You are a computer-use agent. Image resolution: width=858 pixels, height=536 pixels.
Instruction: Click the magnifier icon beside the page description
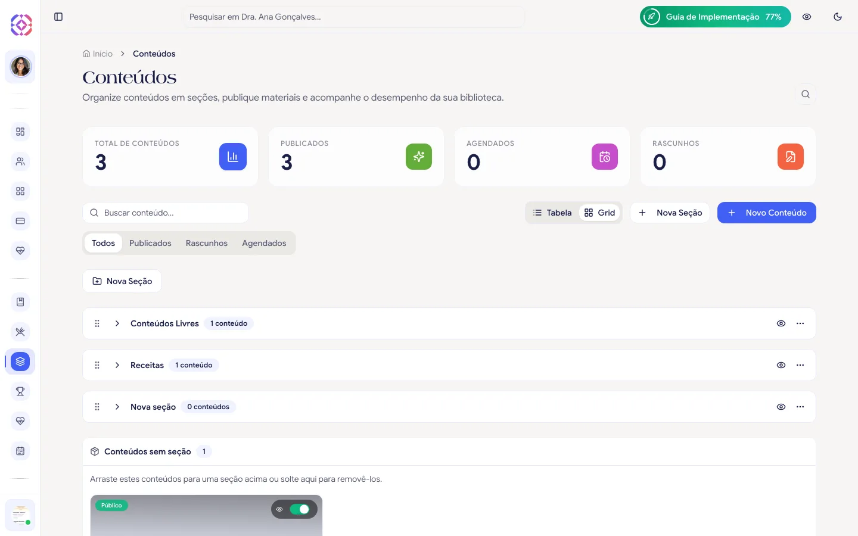(x=806, y=94)
